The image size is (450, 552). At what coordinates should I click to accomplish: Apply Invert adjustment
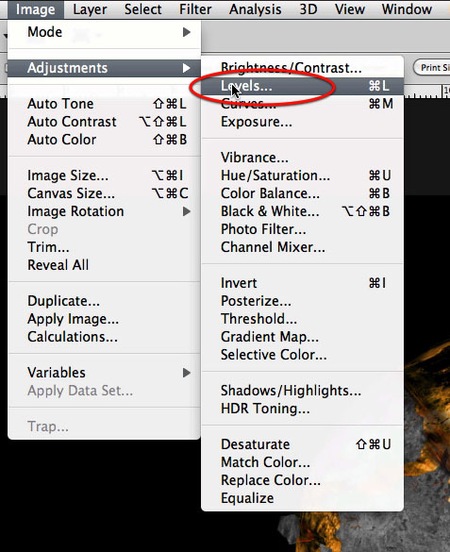coord(302,283)
